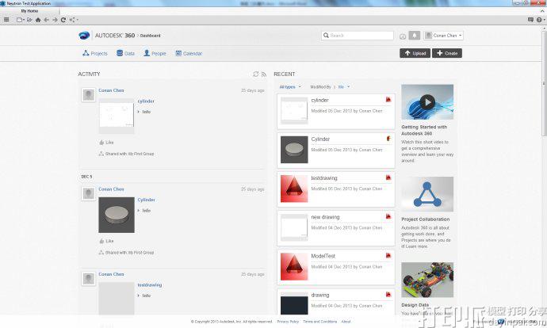Screen dimensions: 547x328
Task: Open the testdrawing recent file card
Action: pos(336,189)
